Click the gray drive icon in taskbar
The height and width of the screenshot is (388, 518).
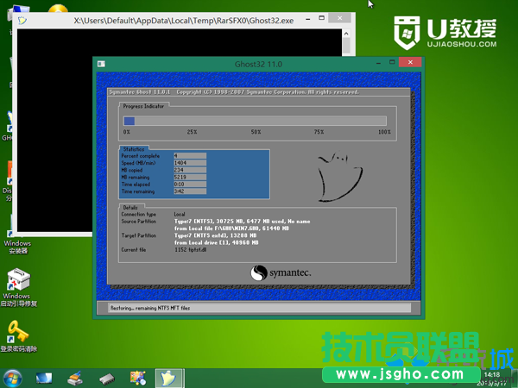[106, 378]
